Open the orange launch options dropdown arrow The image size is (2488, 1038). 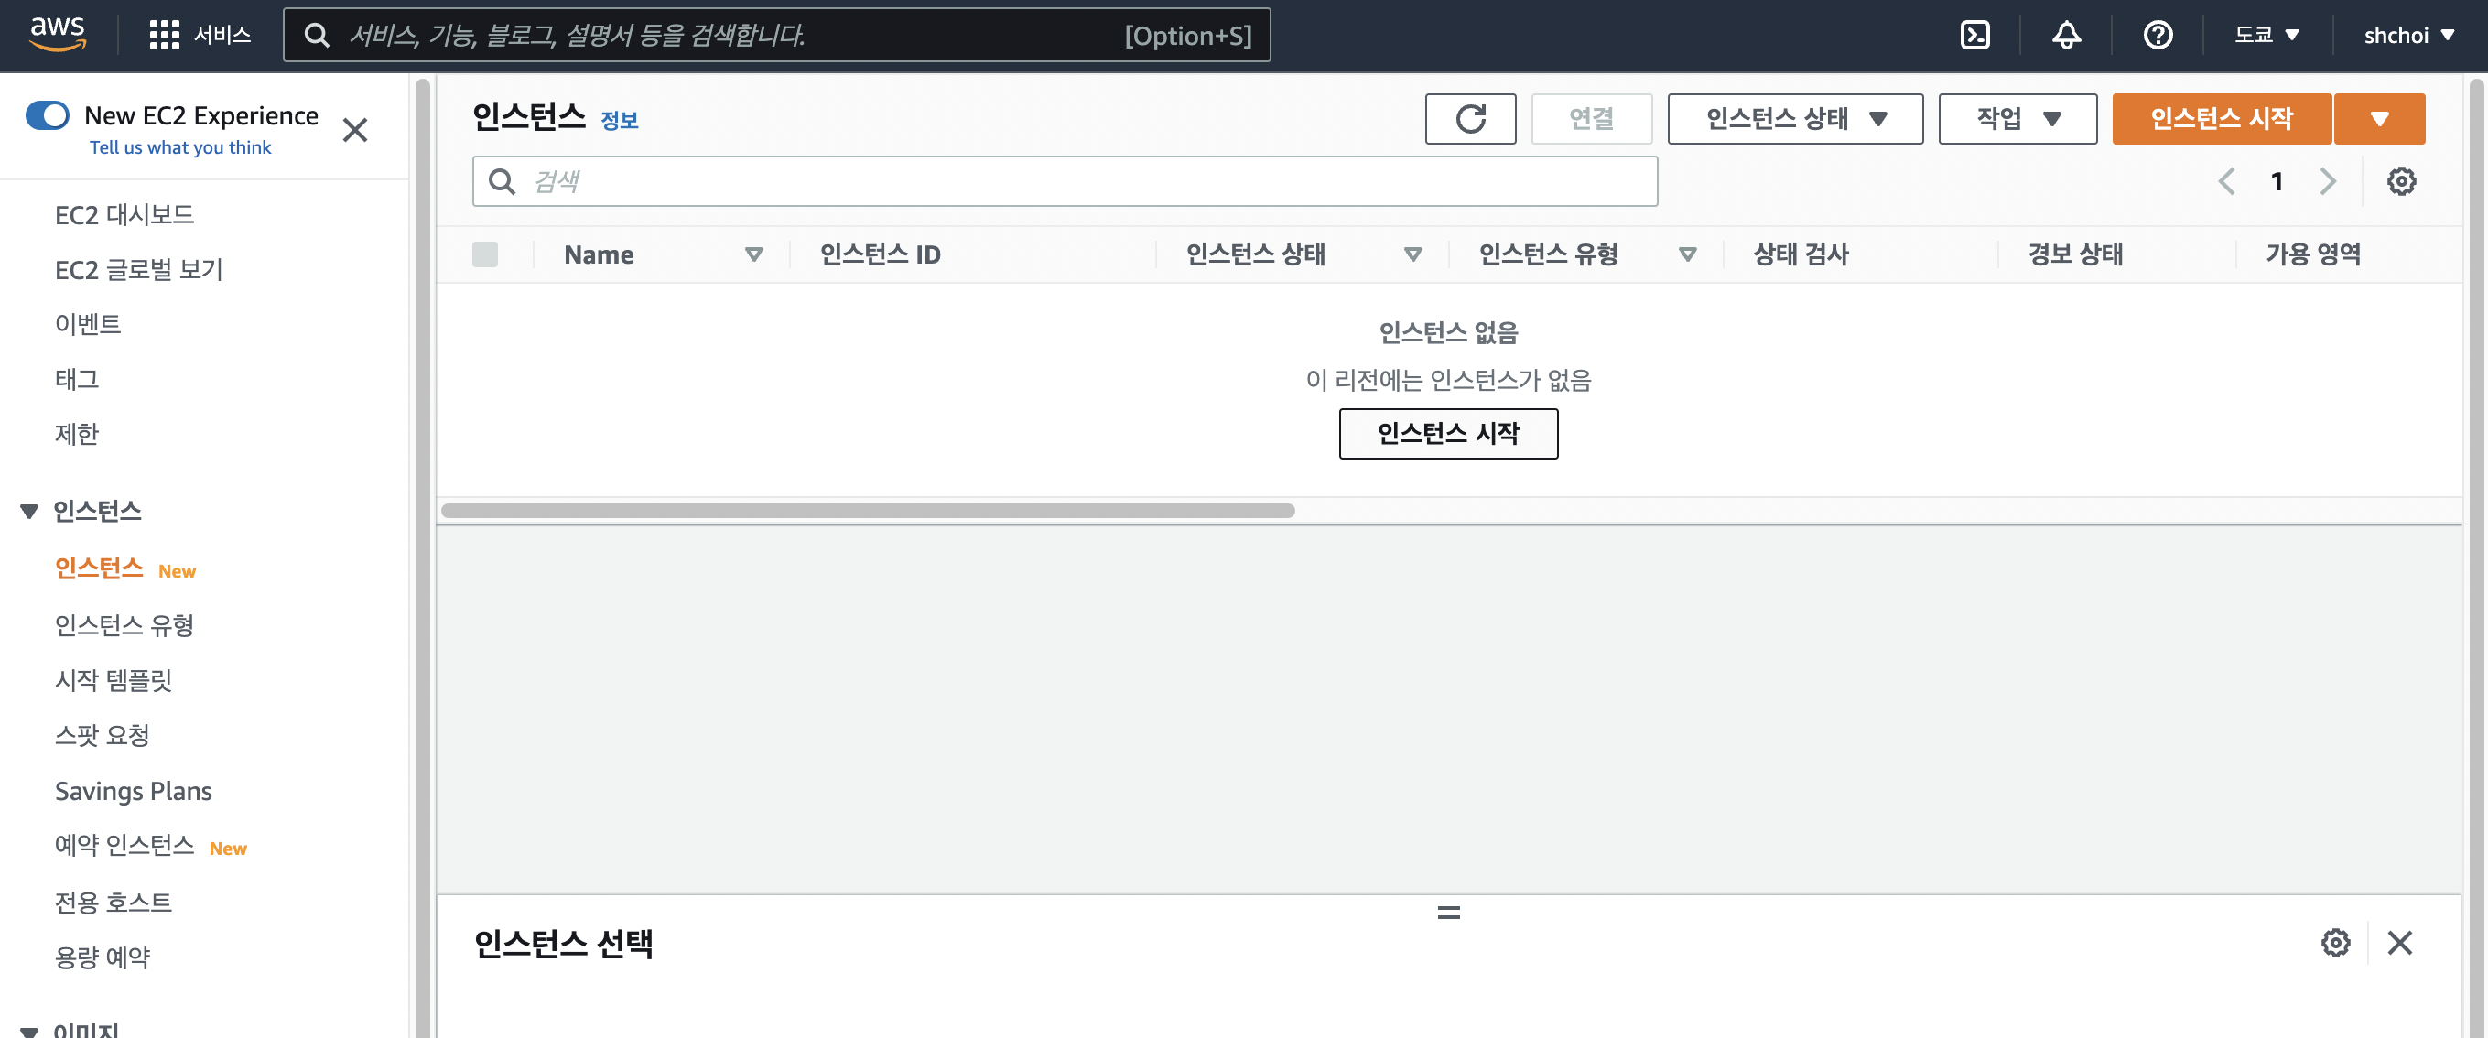(x=2380, y=119)
